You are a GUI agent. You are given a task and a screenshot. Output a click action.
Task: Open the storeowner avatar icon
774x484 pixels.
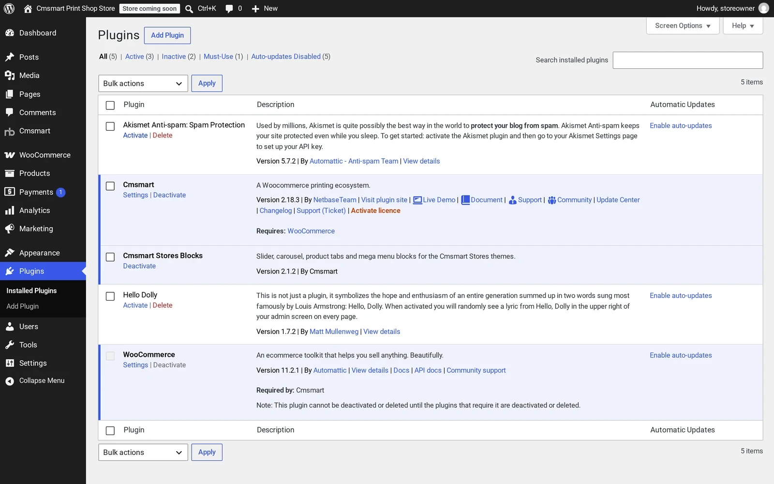pyautogui.click(x=764, y=8)
